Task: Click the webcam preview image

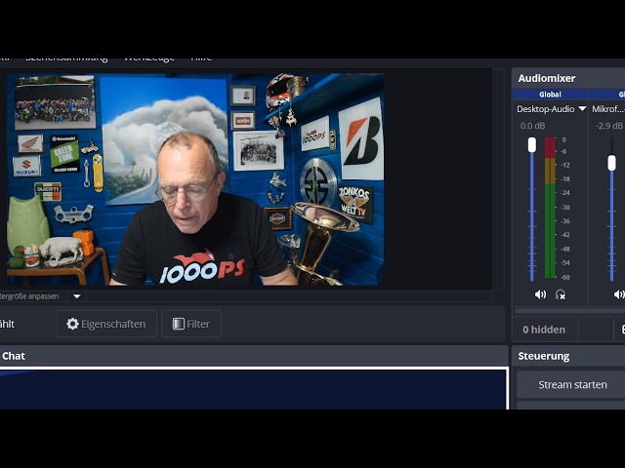Action: [195, 179]
